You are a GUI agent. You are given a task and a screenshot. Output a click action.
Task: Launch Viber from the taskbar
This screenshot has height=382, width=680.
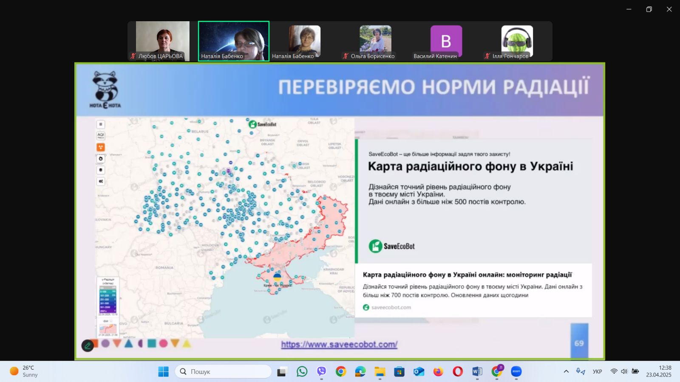pyautogui.click(x=321, y=371)
